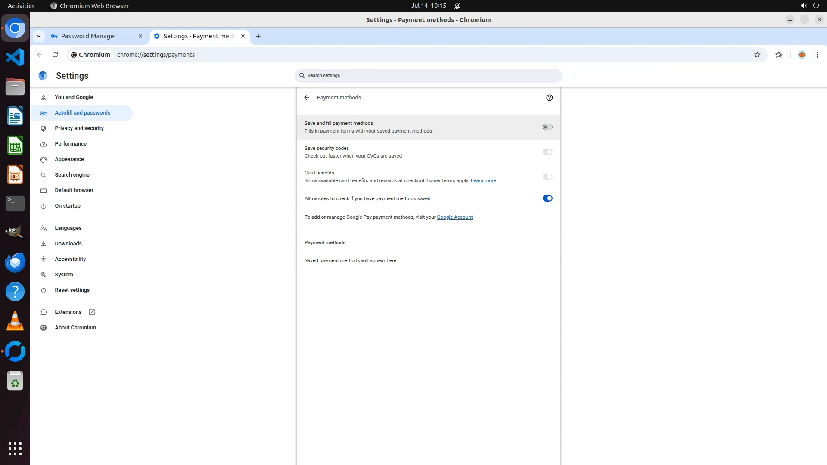
Task: Open the system power menu
Action: pyautogui.click(x=815, y=6)
